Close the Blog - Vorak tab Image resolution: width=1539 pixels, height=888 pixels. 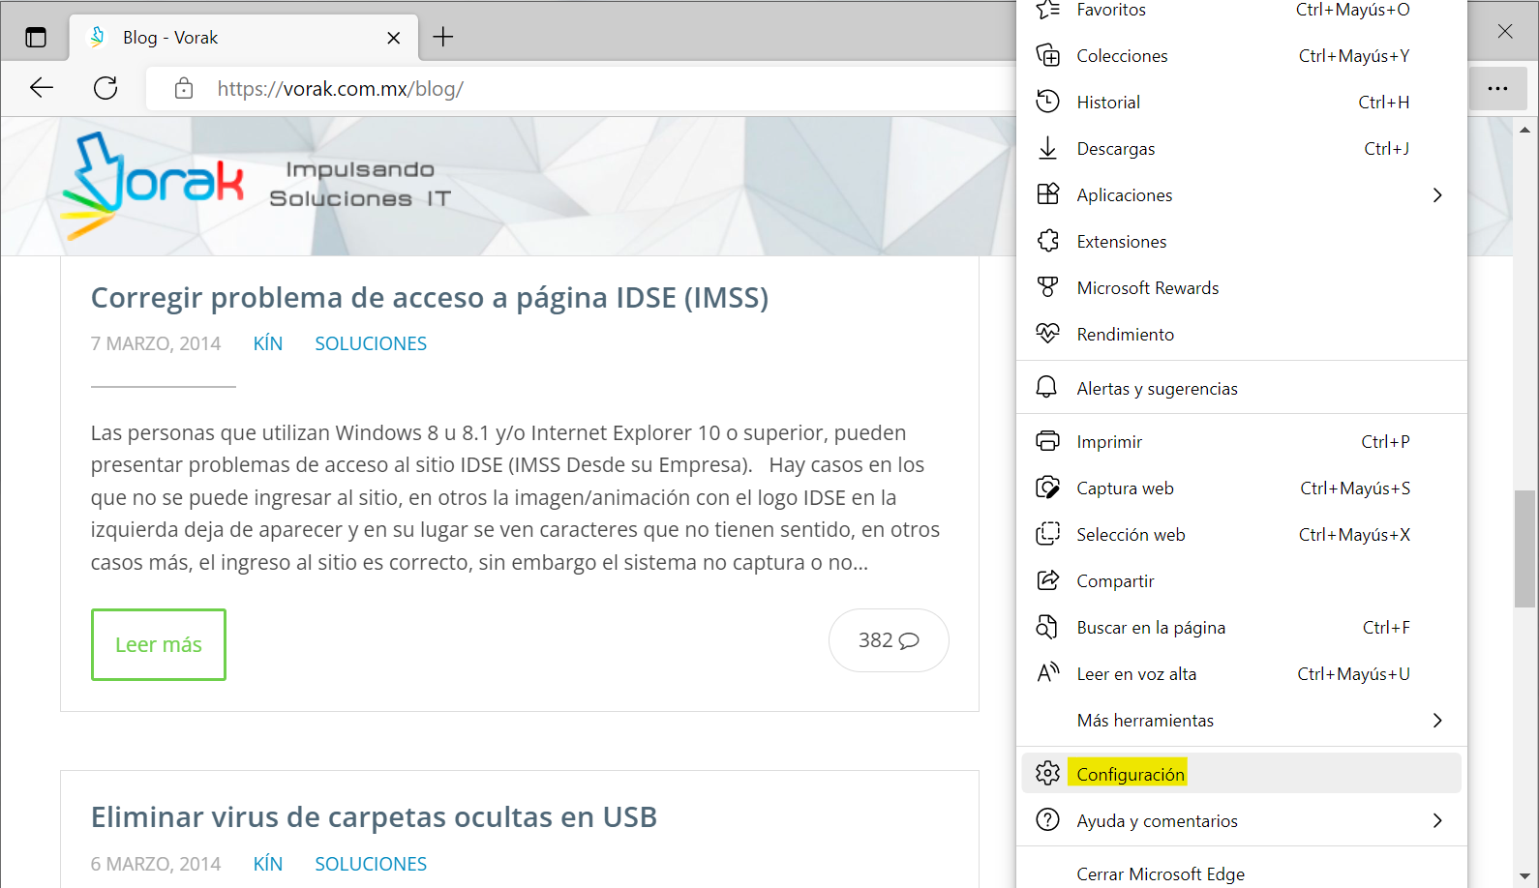pos(394,38)
